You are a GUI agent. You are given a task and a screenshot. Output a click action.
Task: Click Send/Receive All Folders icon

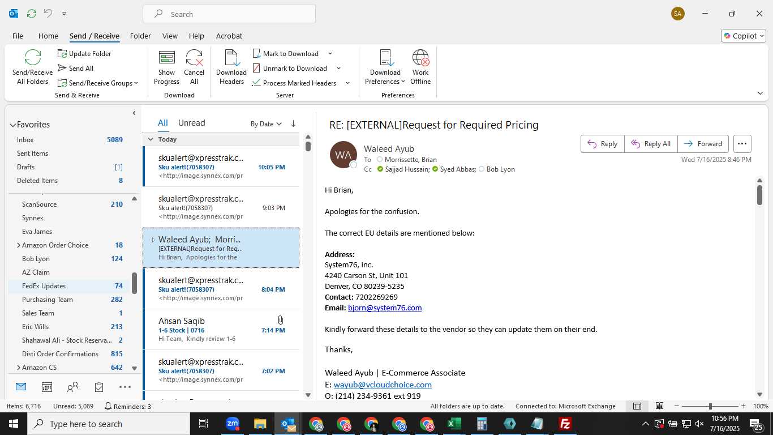point(32,67)
